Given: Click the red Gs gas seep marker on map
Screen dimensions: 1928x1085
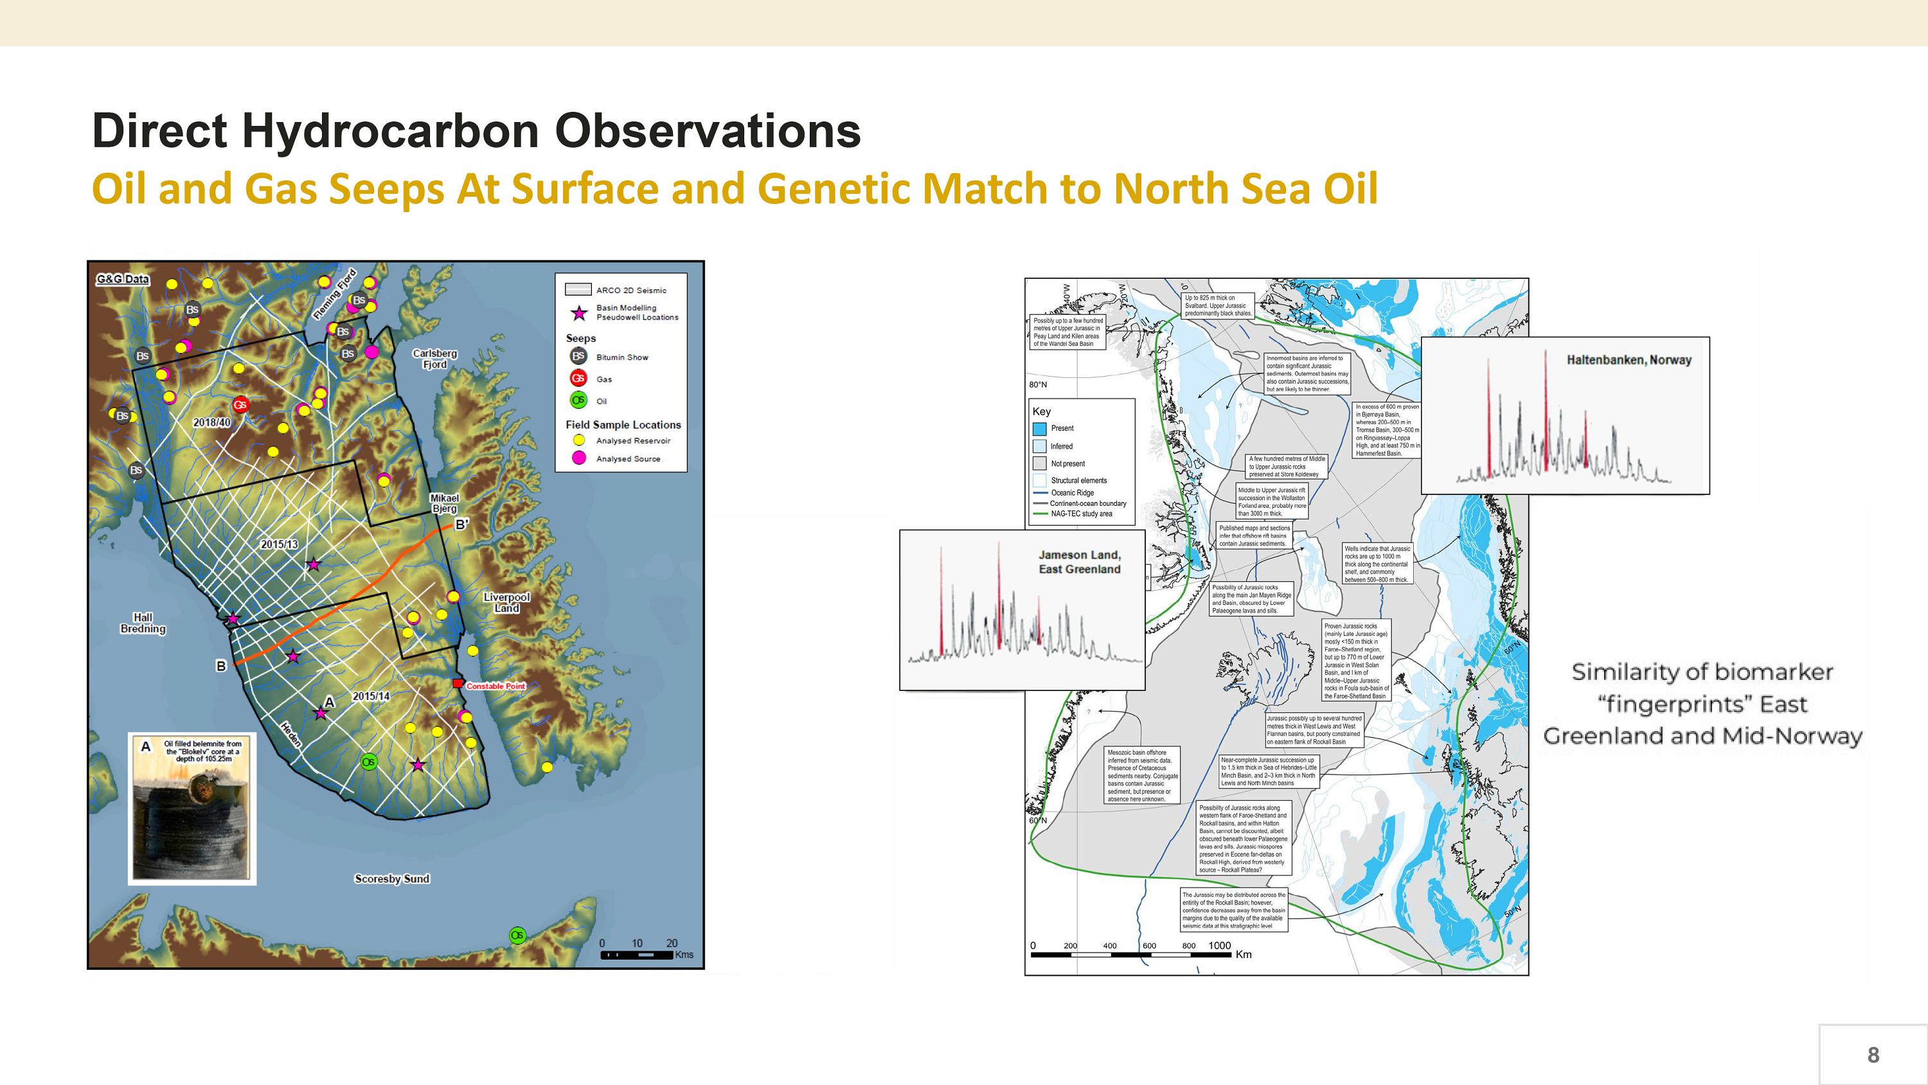Looking at the screenshot, I should click(240, 404).
